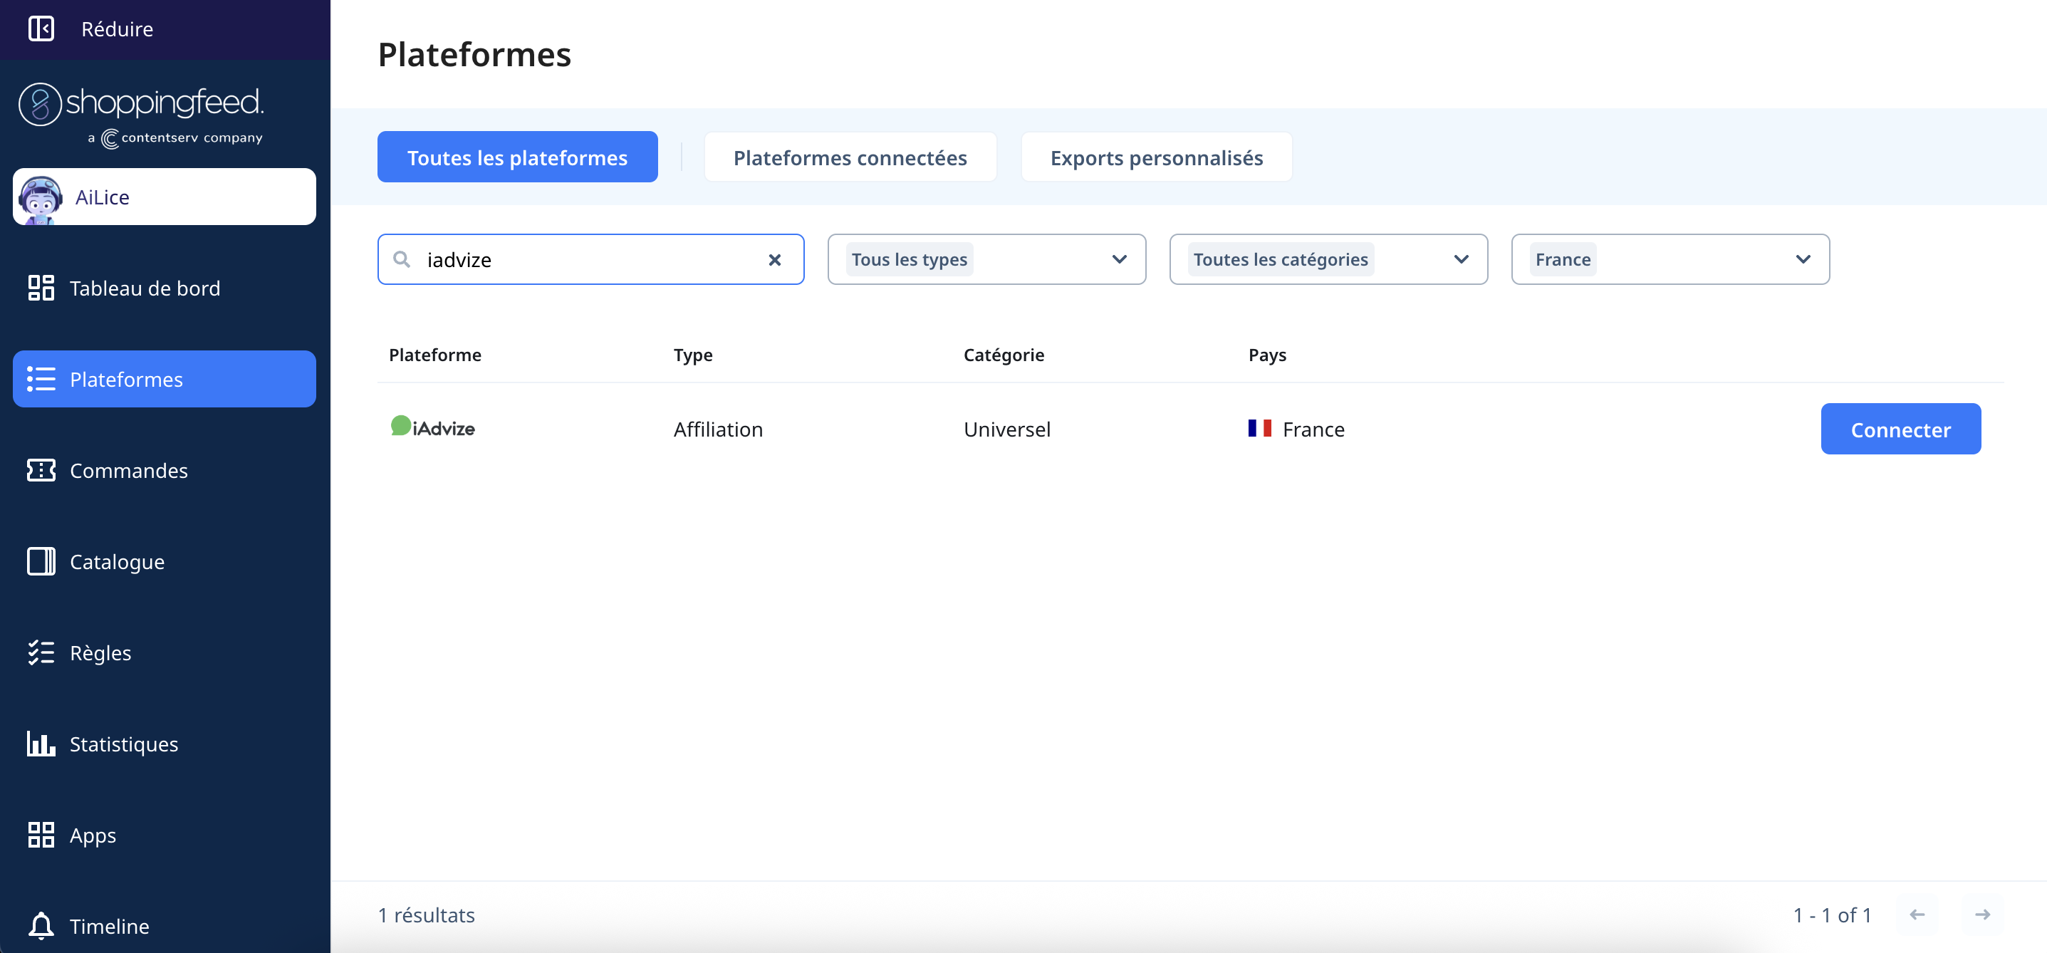Click the Plateforme column header
2047x953 pixels.
click(x=434, y=355)
